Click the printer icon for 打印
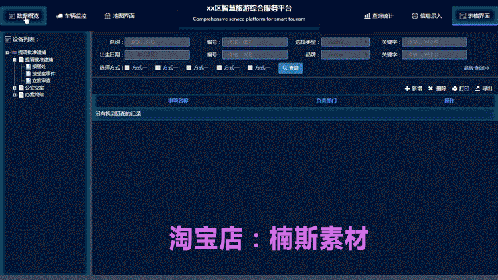This screenshot has height=280, width=498. coord(455,88)
